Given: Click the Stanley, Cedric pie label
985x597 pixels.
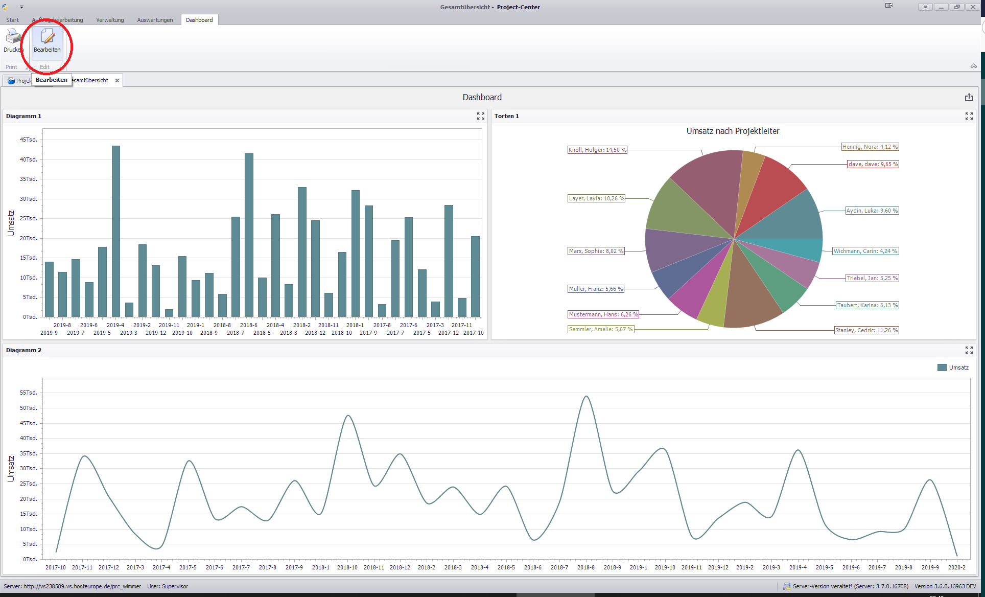Looking at the screenshot, I should pos(866,330).
